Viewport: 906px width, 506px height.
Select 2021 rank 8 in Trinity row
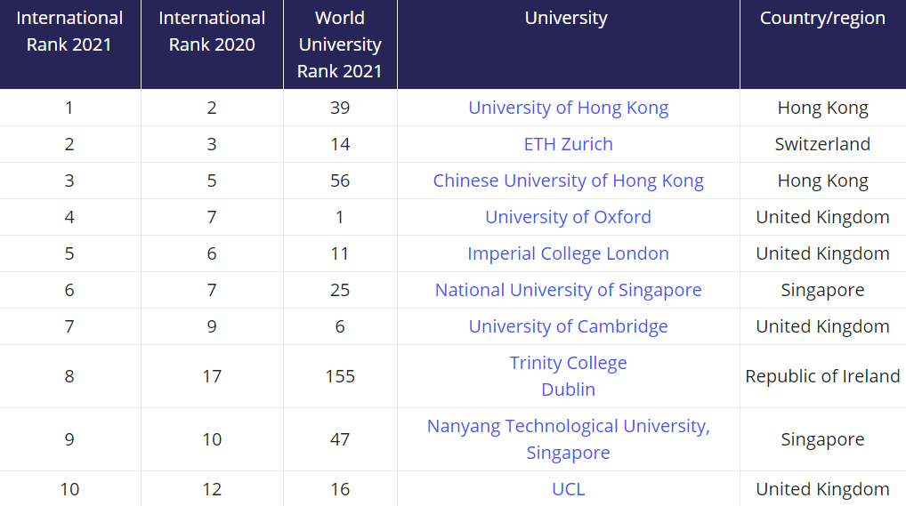pyautogui.click(x=69, y=377)
